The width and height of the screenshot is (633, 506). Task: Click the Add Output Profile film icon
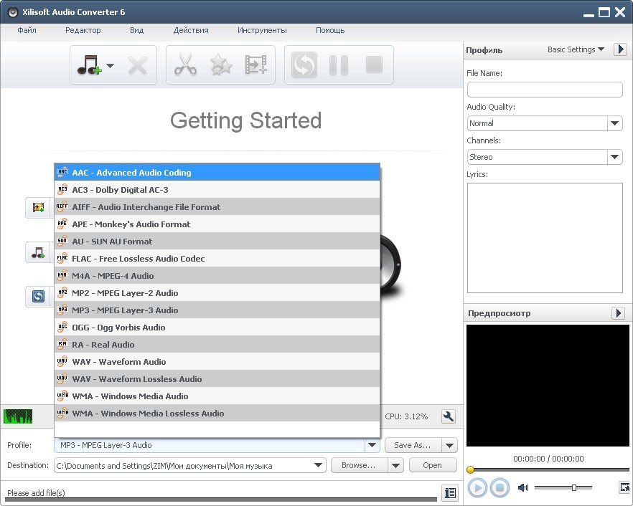point(255,66)
